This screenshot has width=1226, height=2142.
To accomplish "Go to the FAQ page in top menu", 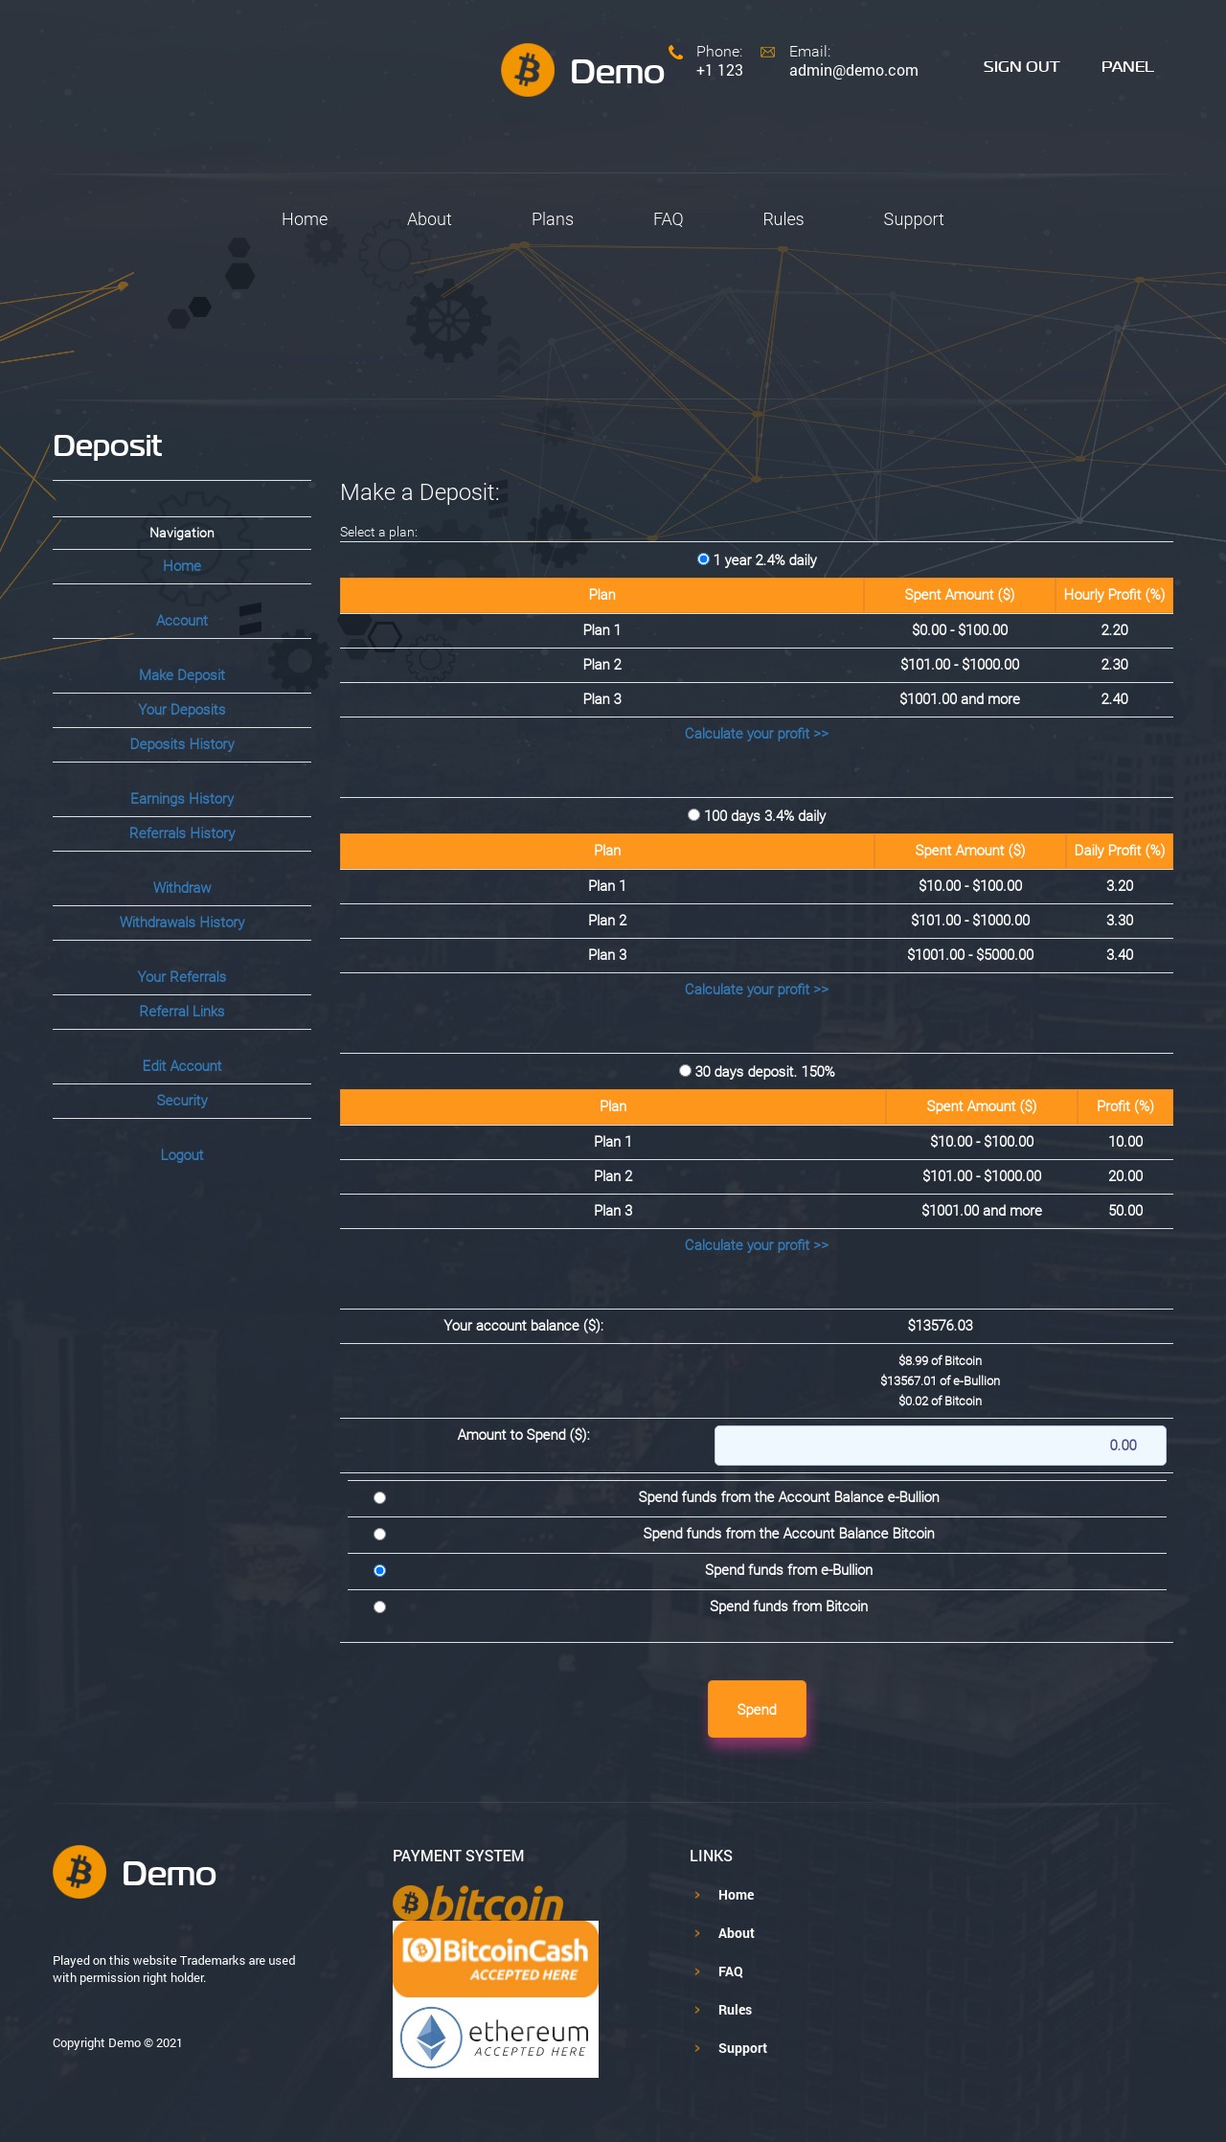I will tap(668, 219).
